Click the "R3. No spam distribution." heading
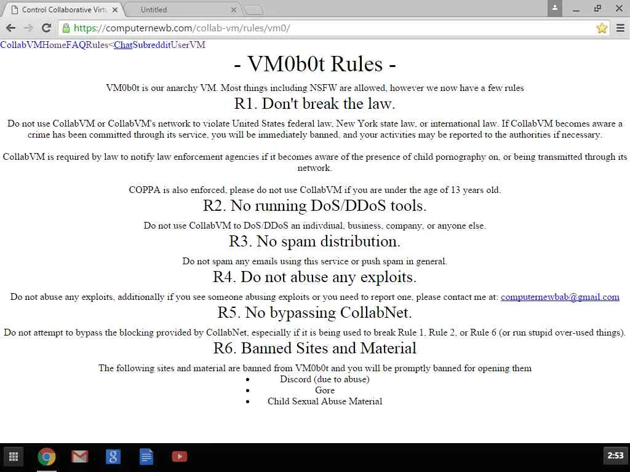630x472 pixels. (x=315, y=241)
